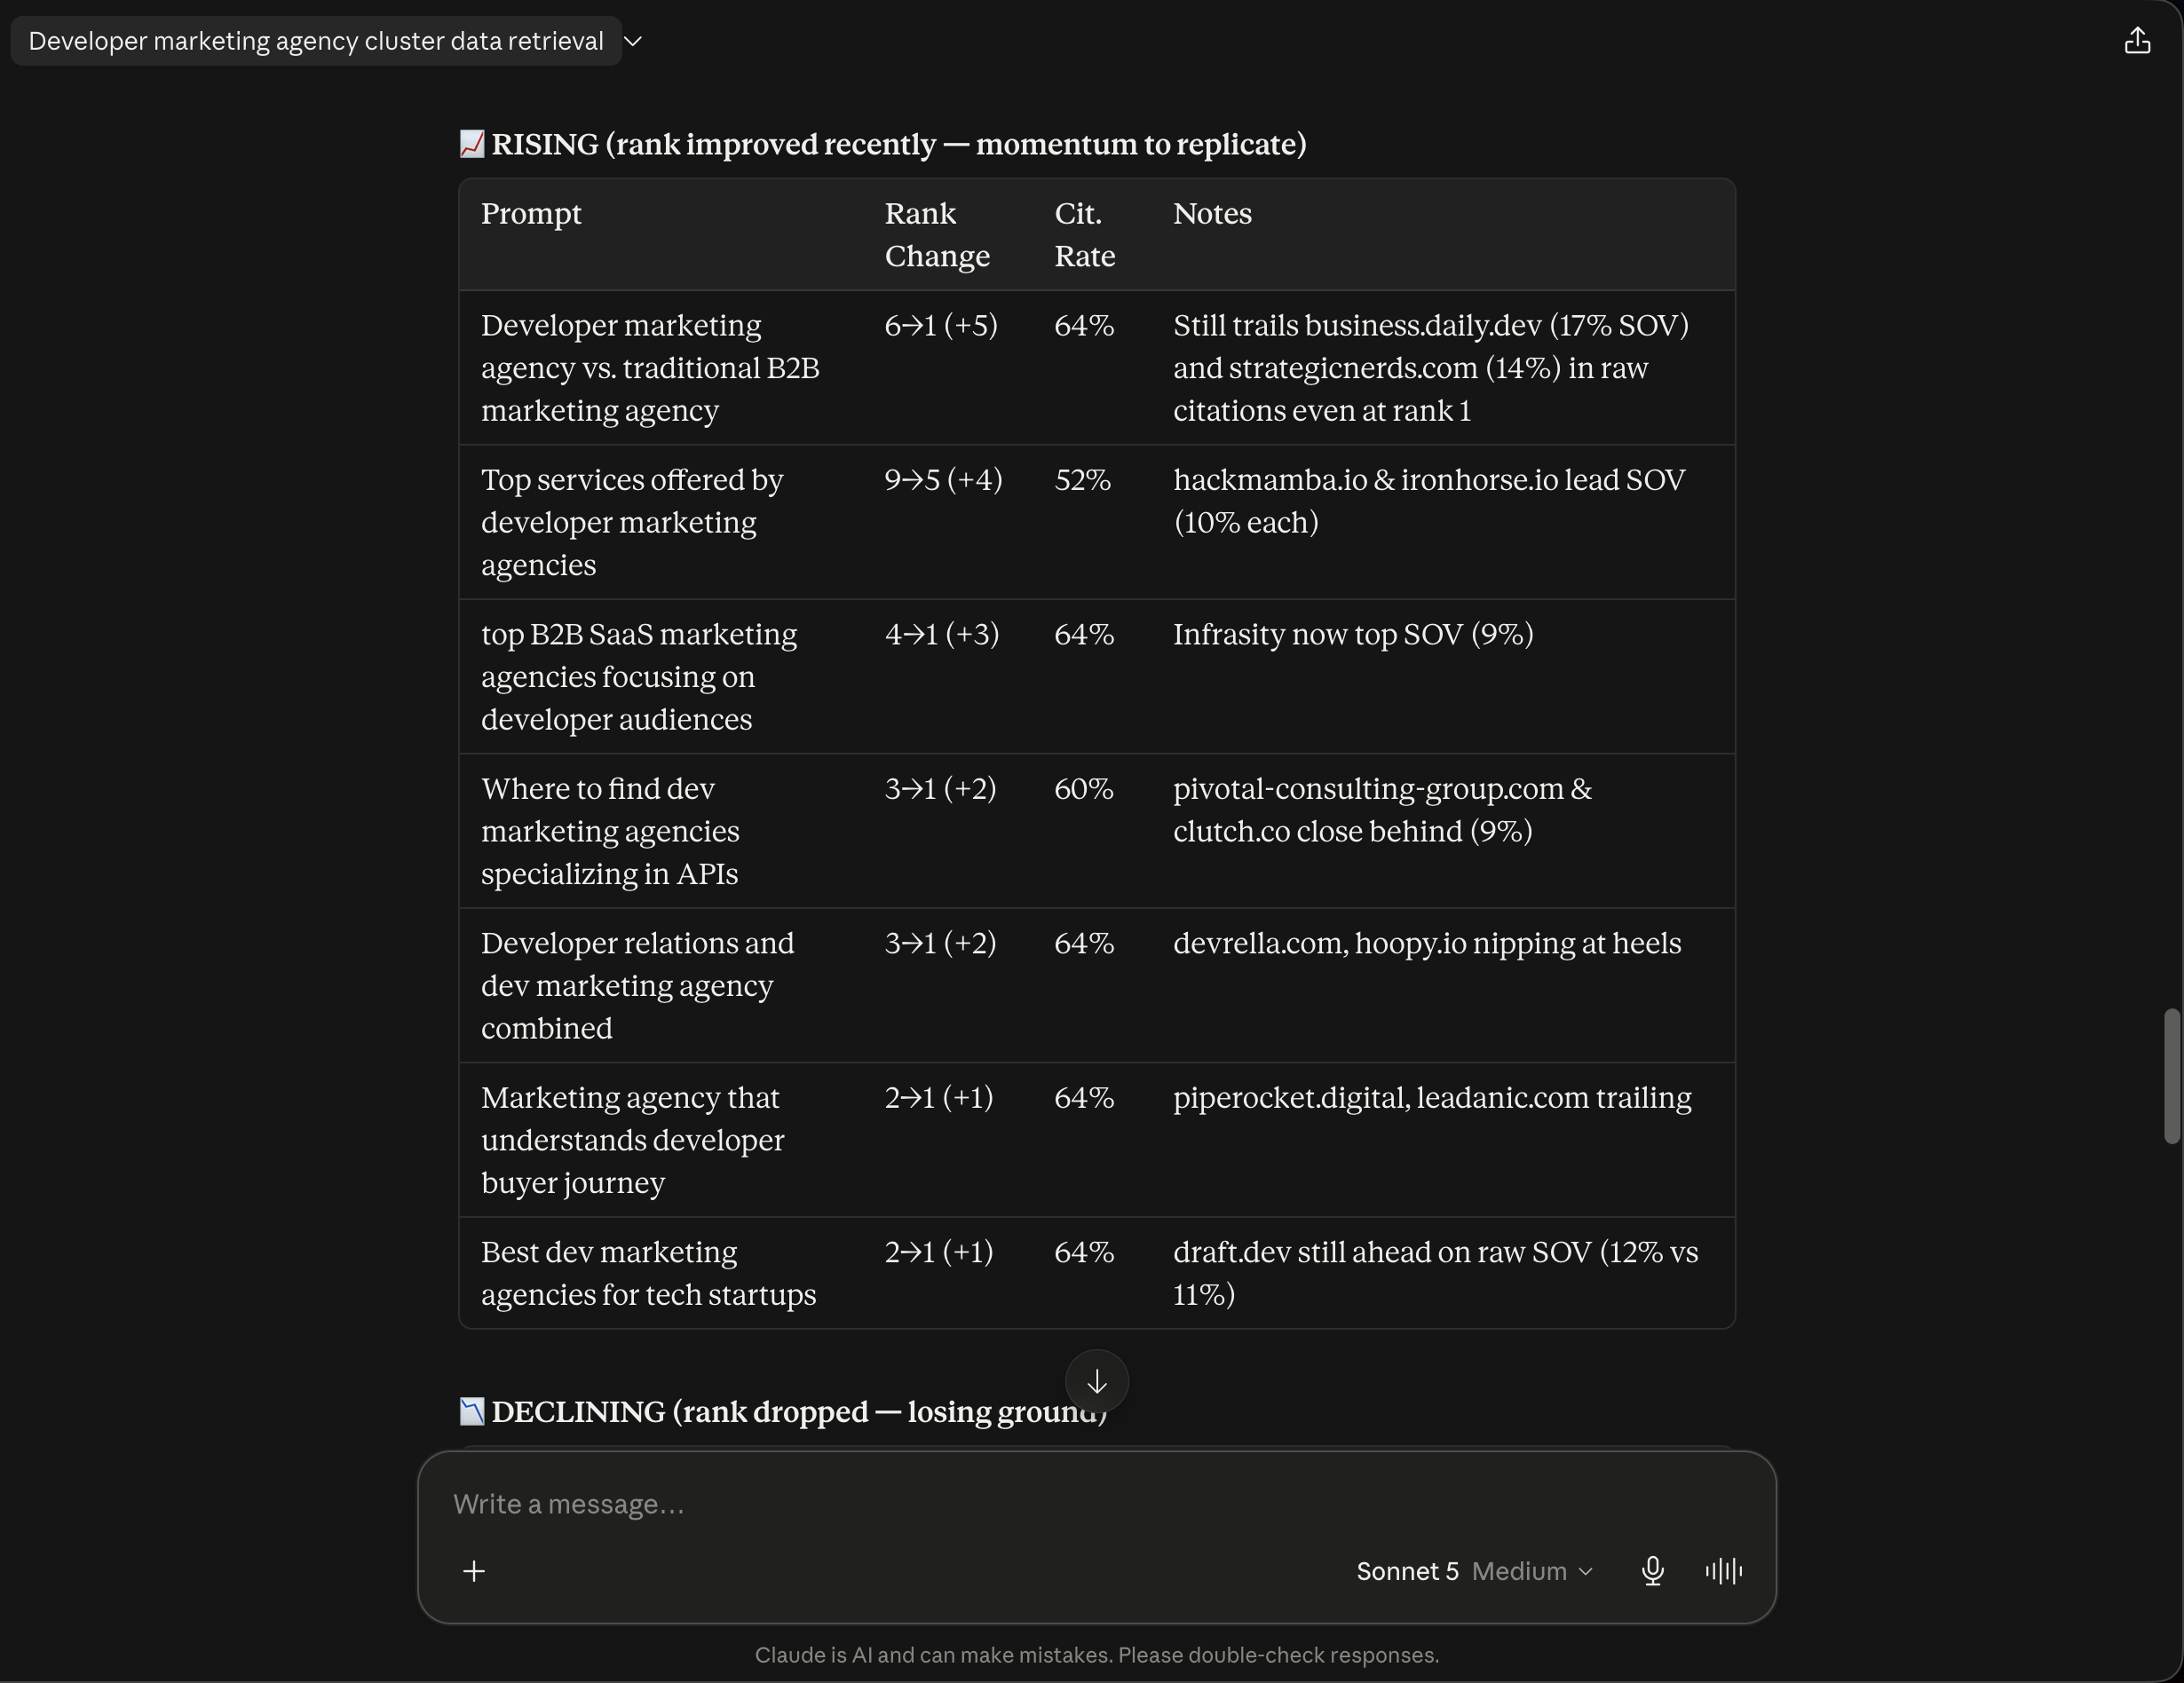This screenshot has width=2184, height=1683.
Task: Select the Cit. Rate column header
Action: (x=1084, y=235)
